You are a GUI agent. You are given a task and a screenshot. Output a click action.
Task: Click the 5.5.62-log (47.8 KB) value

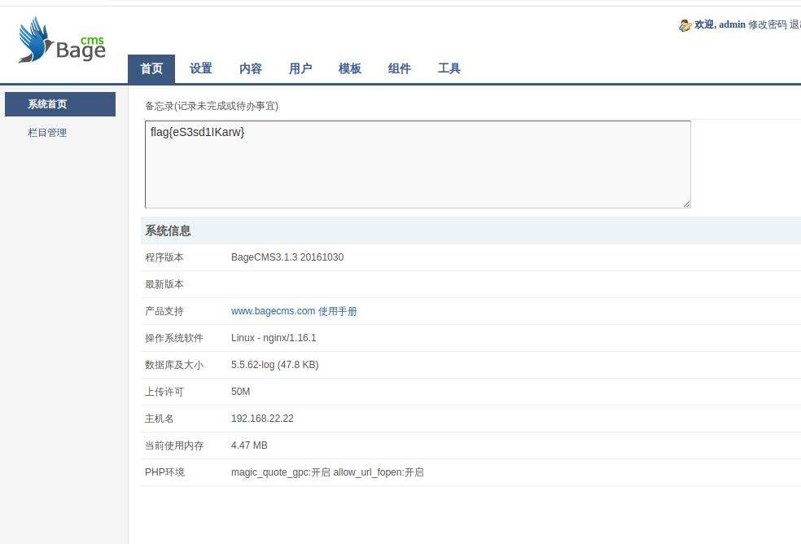point(275,365)
